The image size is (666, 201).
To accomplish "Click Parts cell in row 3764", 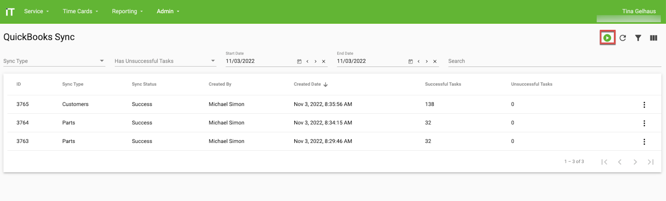I will pyautogui.click(x=69, y=123).
